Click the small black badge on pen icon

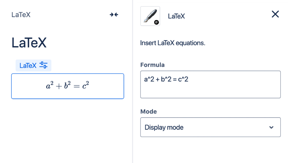click(x=157, y=22)
